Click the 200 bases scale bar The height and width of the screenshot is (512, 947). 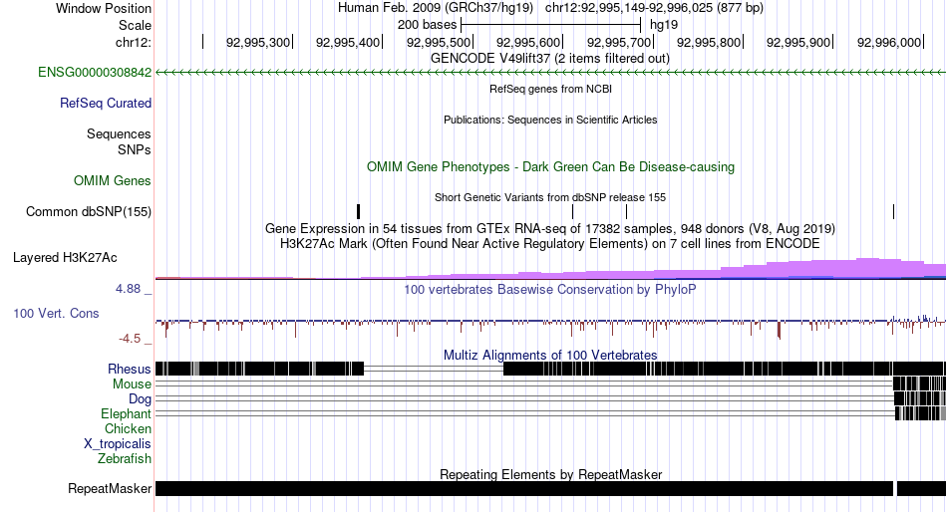(x=550, y=25)
